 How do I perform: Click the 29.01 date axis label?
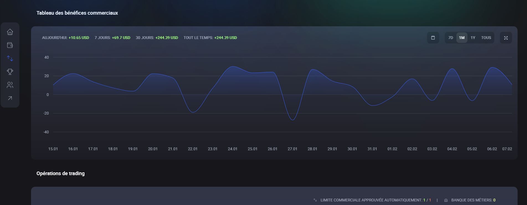[x=332, y=149]
